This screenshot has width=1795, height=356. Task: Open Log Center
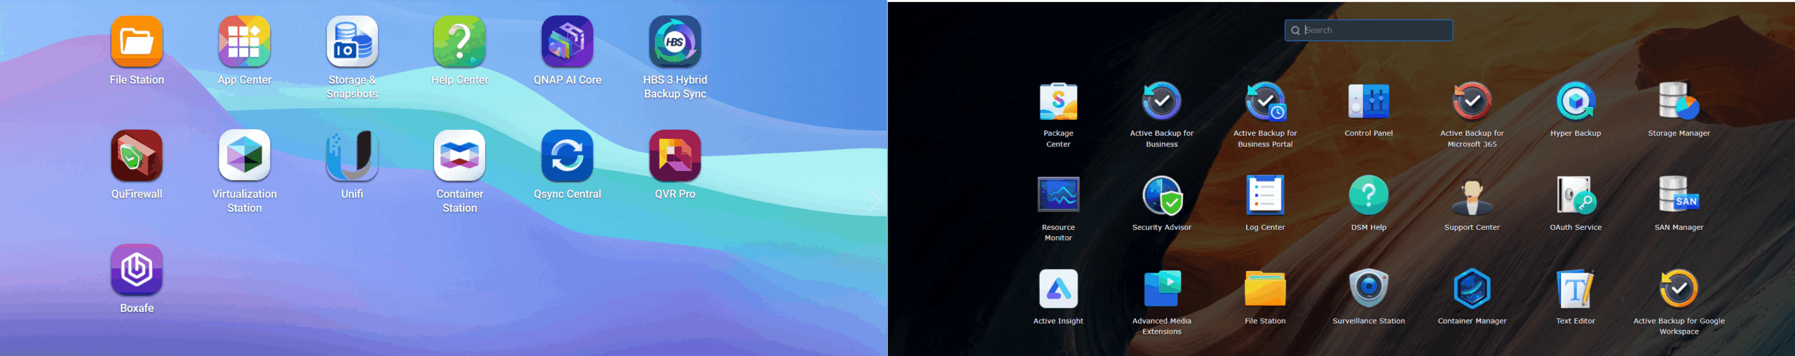pos(1265,195)
